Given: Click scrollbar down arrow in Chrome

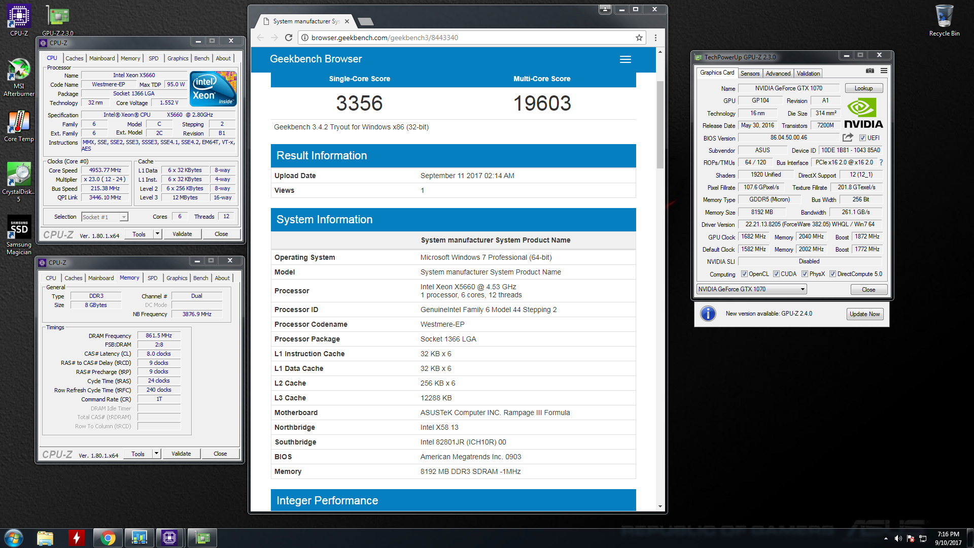Looking at the screenshot, I should click(x=660, y=506).
